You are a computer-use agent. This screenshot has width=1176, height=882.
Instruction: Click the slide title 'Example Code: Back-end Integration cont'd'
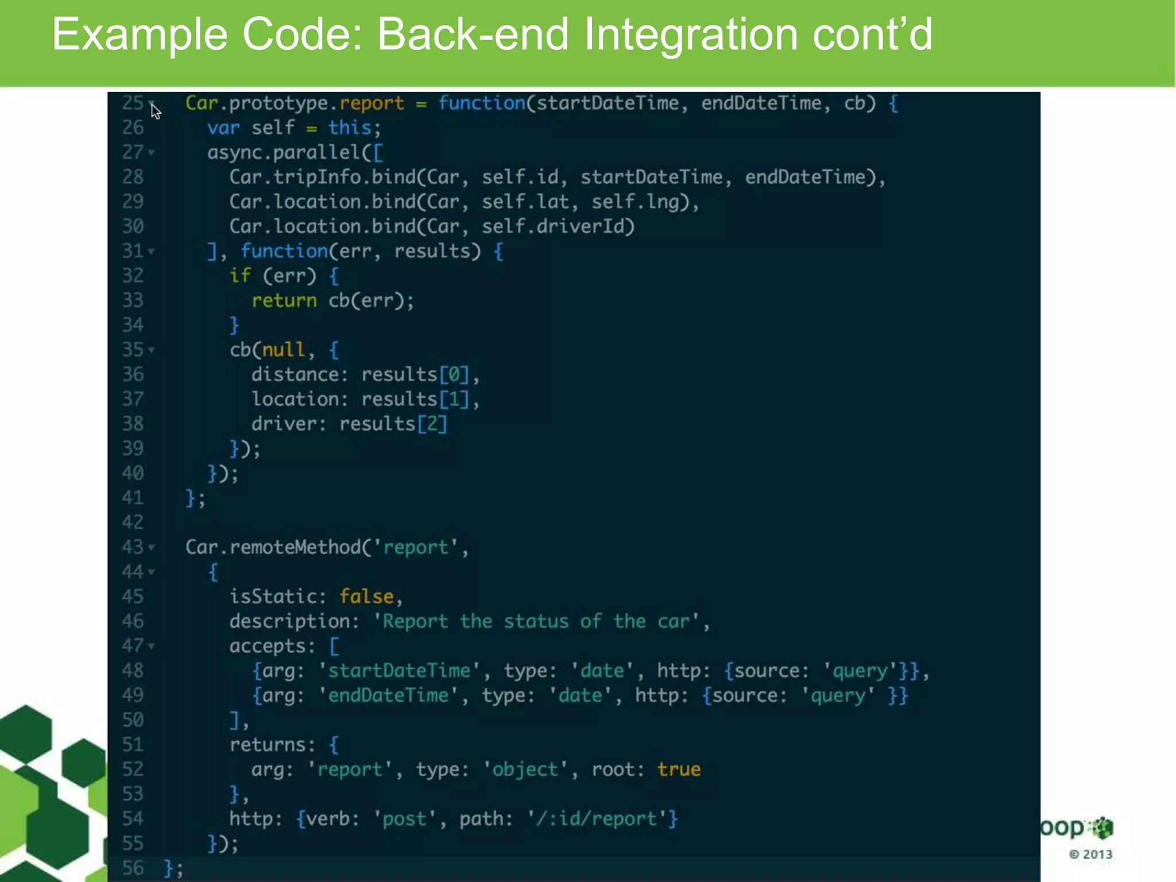[x=492, y=34]
